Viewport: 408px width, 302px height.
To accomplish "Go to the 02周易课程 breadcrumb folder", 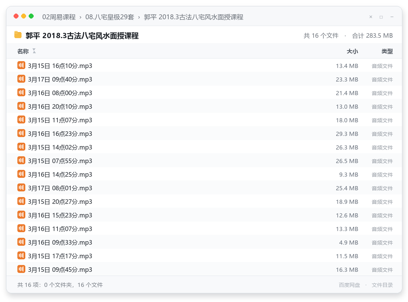I will 59,17.
